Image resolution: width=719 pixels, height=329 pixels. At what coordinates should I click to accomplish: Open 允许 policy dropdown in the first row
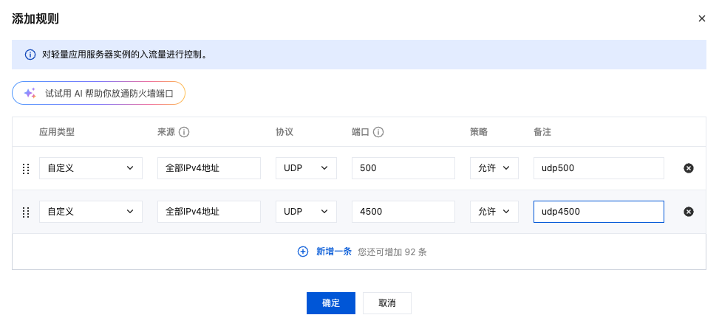click(494, 168)
